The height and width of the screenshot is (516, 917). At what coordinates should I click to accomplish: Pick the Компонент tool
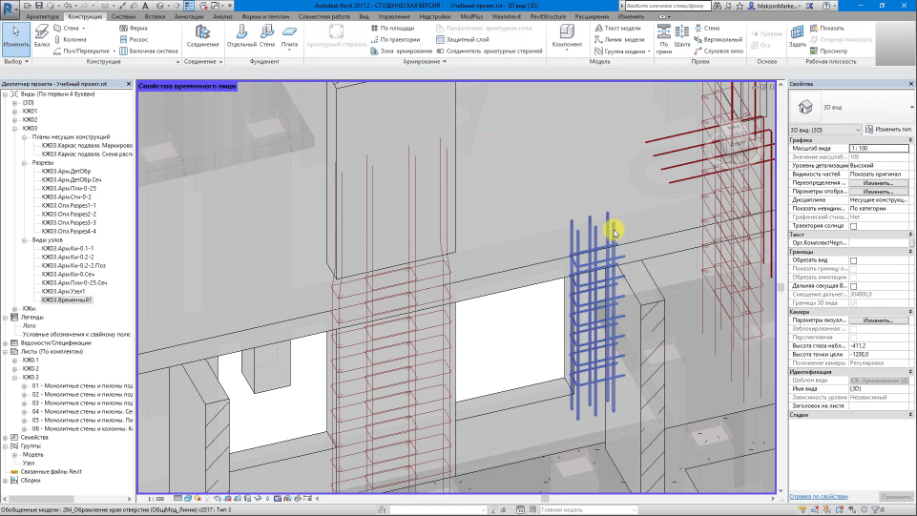pyautogui.click(x=567, y=36)
